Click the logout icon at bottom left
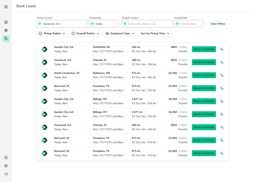The image size is (255, 182). tap(6, 174)
